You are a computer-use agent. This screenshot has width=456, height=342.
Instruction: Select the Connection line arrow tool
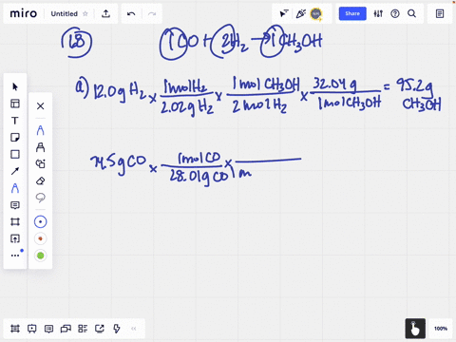tap(15, 171)
